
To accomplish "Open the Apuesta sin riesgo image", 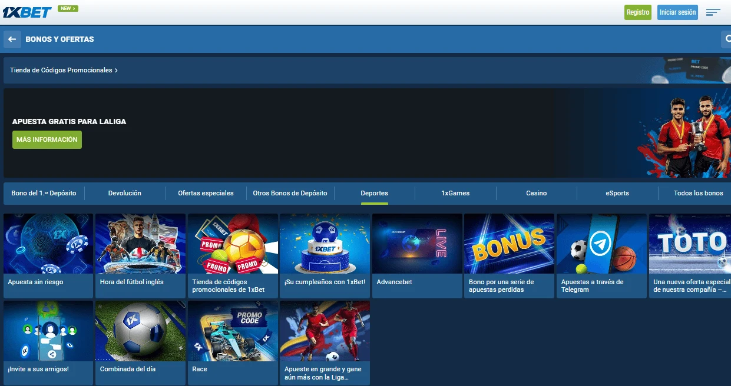I will tap(48, 244).
